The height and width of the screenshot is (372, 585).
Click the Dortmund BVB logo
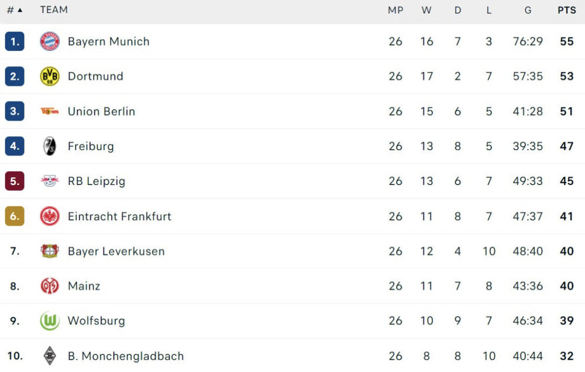point(50,77)
